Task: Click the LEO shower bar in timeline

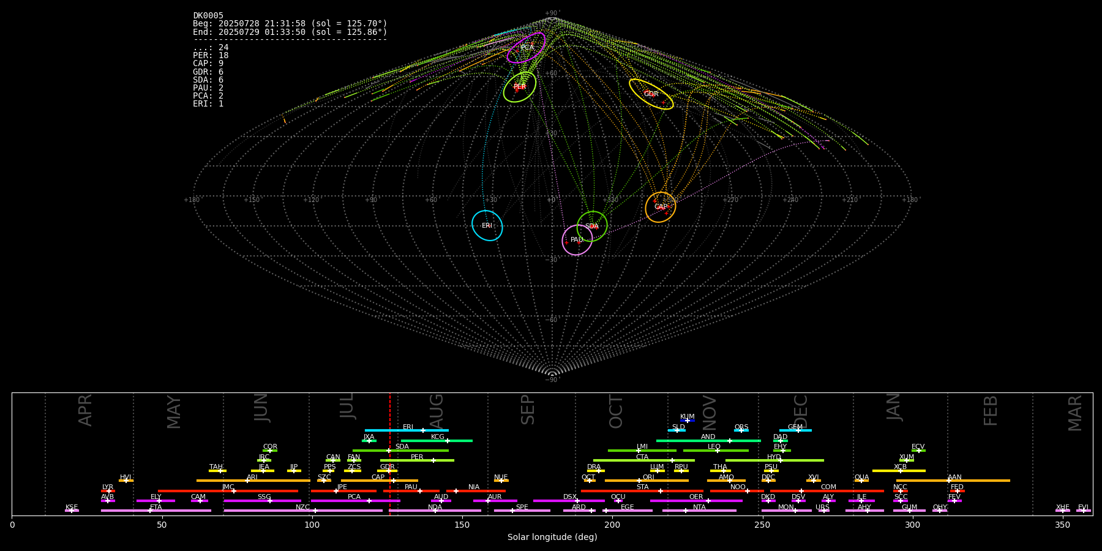Action: pyautogui.click(x=716, y=451)
